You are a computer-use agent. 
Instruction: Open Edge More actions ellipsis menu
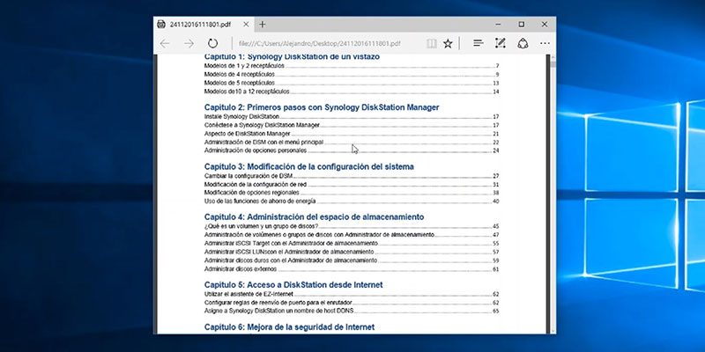pyautogui.click(x=545, y=43)
